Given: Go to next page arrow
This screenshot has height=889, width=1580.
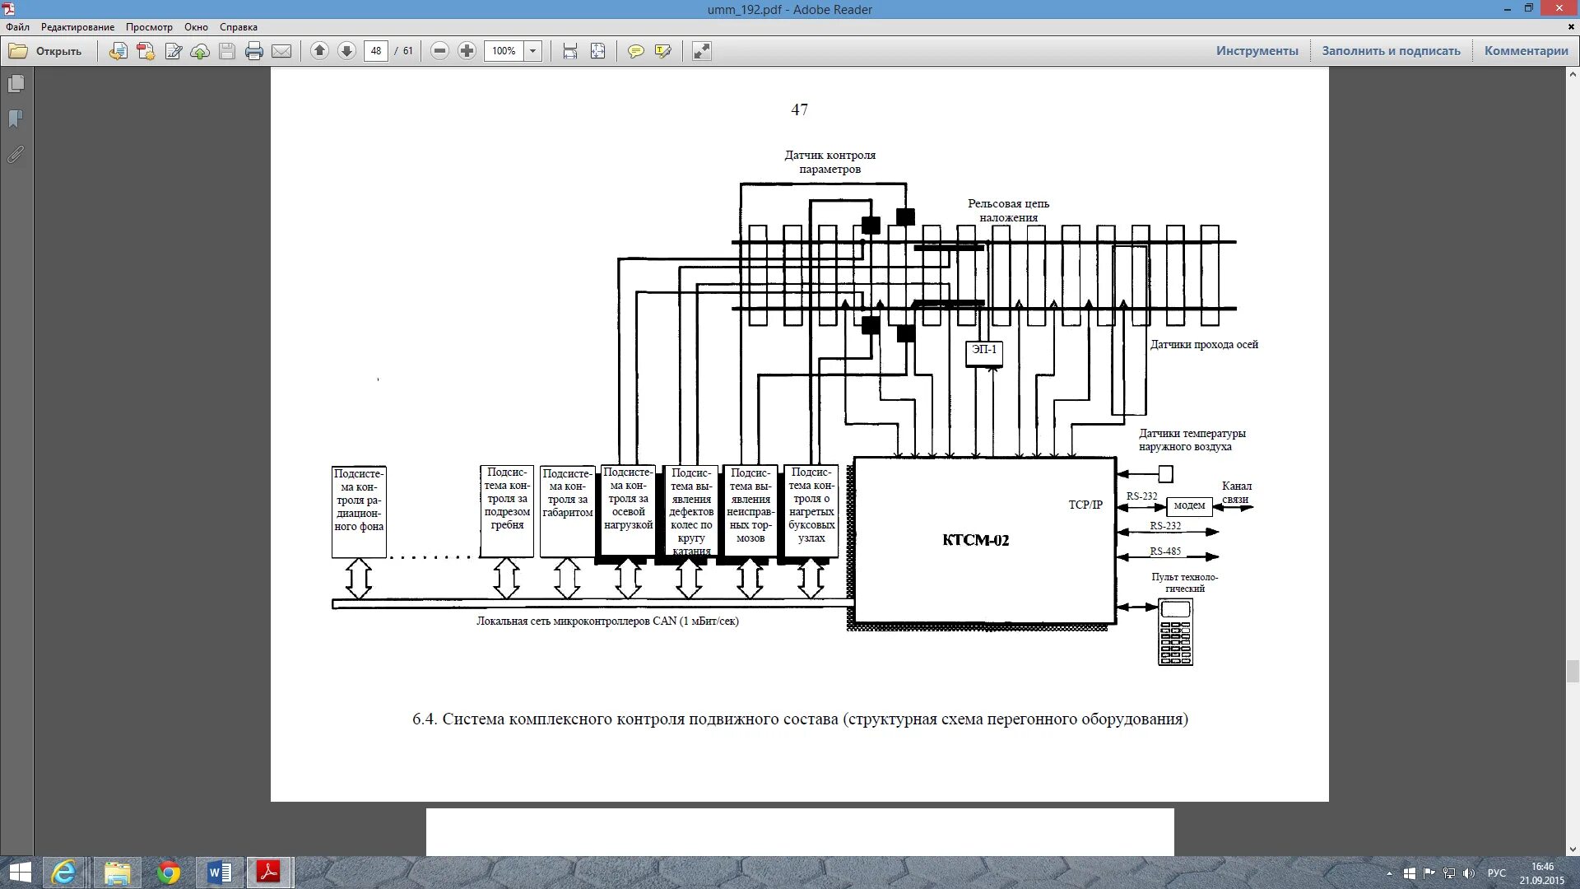Looking at the screenshot, I should coord(347,51).
